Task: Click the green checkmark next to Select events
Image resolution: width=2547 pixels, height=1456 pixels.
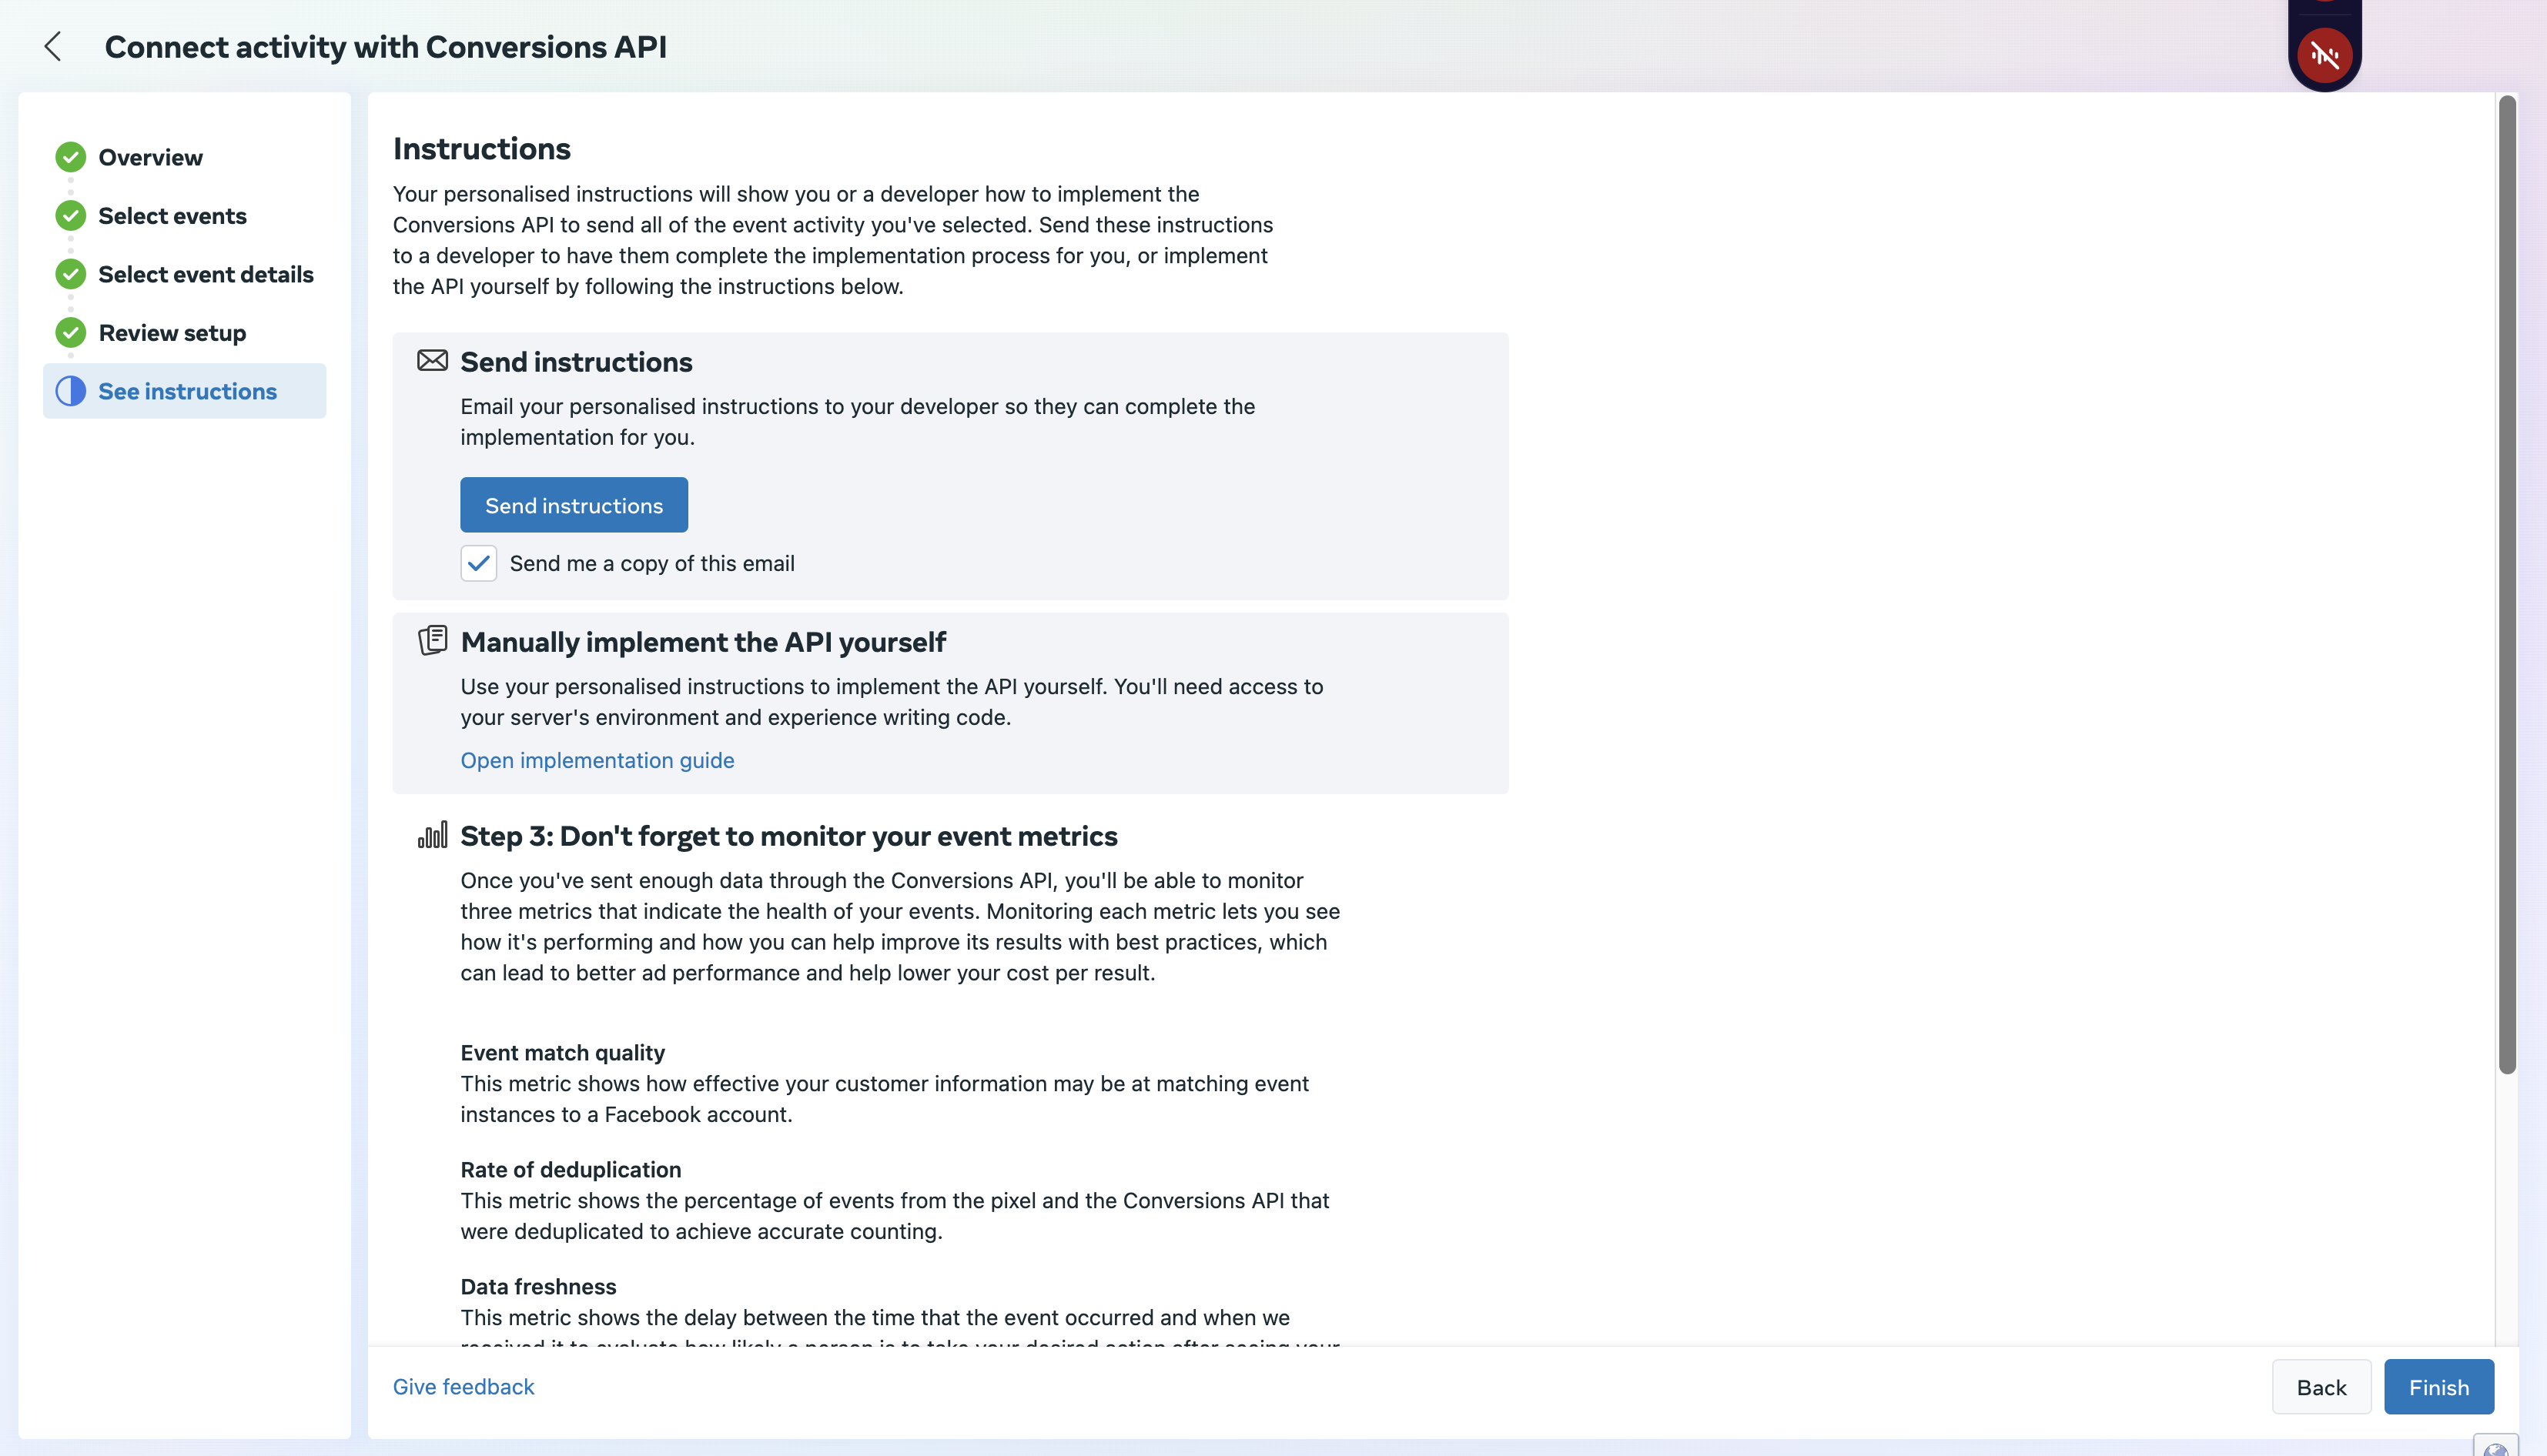Action: [70, 215]
